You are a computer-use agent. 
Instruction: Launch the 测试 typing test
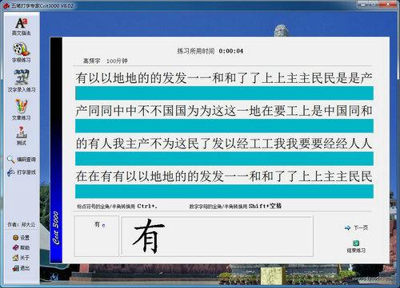21,136
